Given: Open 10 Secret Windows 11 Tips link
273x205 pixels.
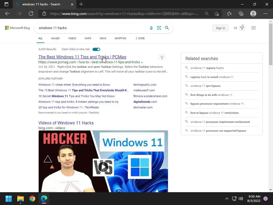Looking at the screenshot, I should pos(77,96).
